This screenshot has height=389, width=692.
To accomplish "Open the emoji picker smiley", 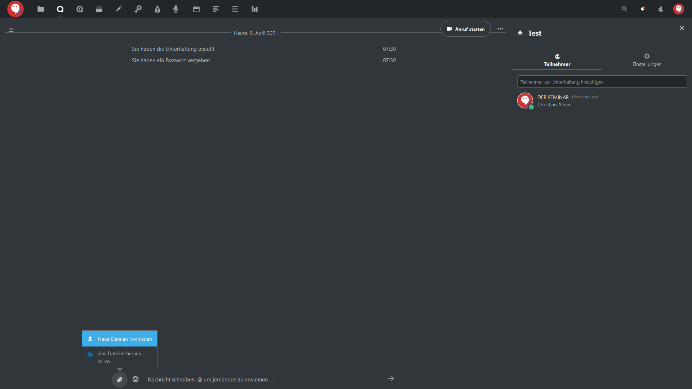I will 136,379.
